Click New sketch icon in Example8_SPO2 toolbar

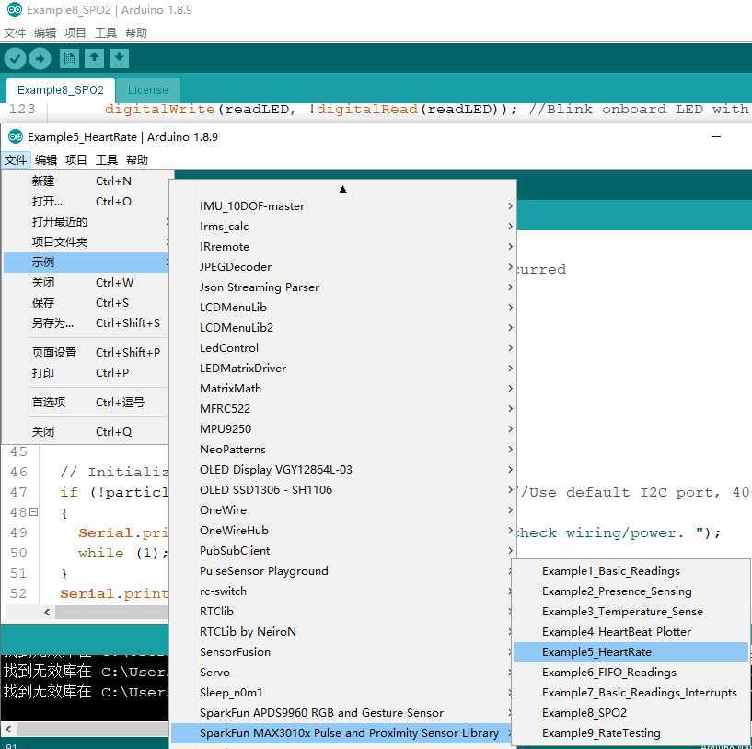(69, 59)
